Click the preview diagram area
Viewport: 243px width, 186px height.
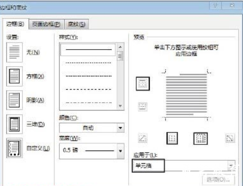point(187,95)
